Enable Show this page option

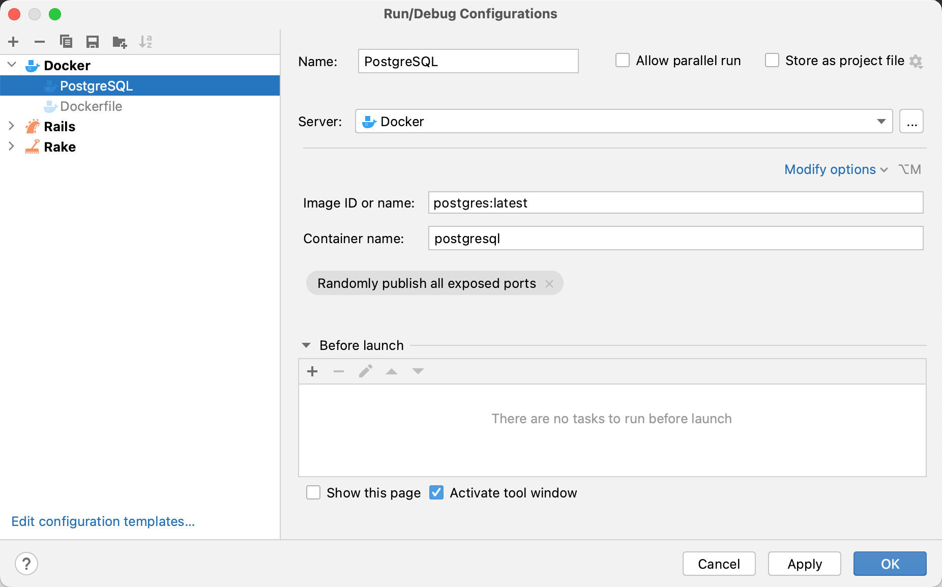313,492
